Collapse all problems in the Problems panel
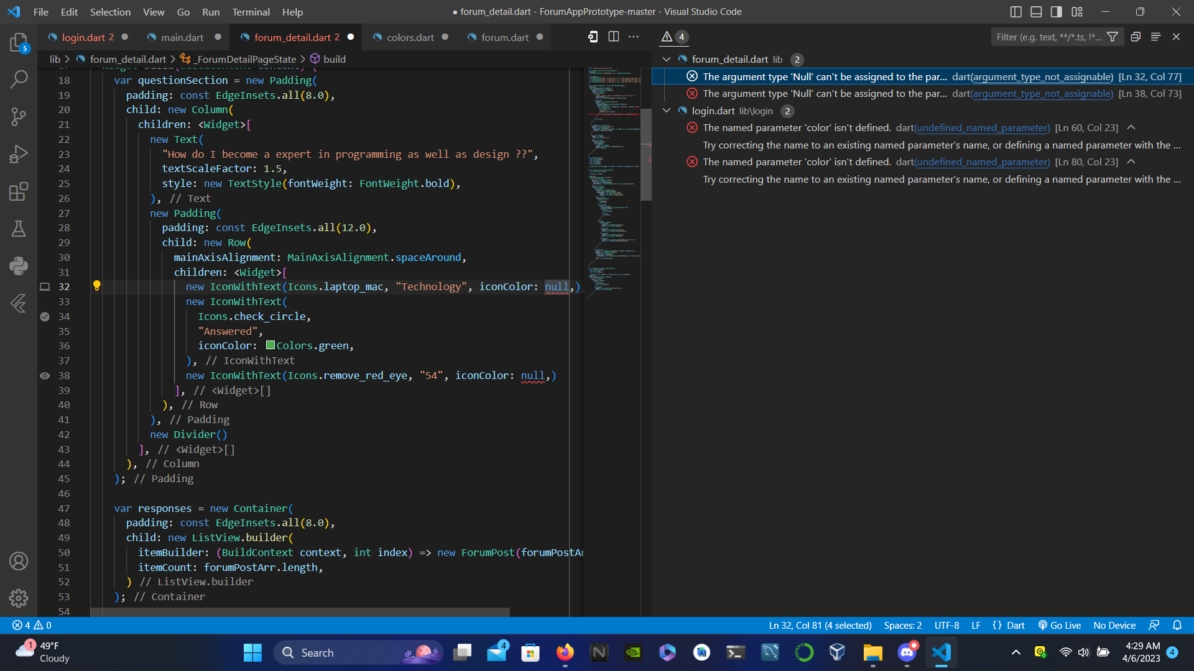Viewport: 1194px width, 671px height. coord(1156,37)
